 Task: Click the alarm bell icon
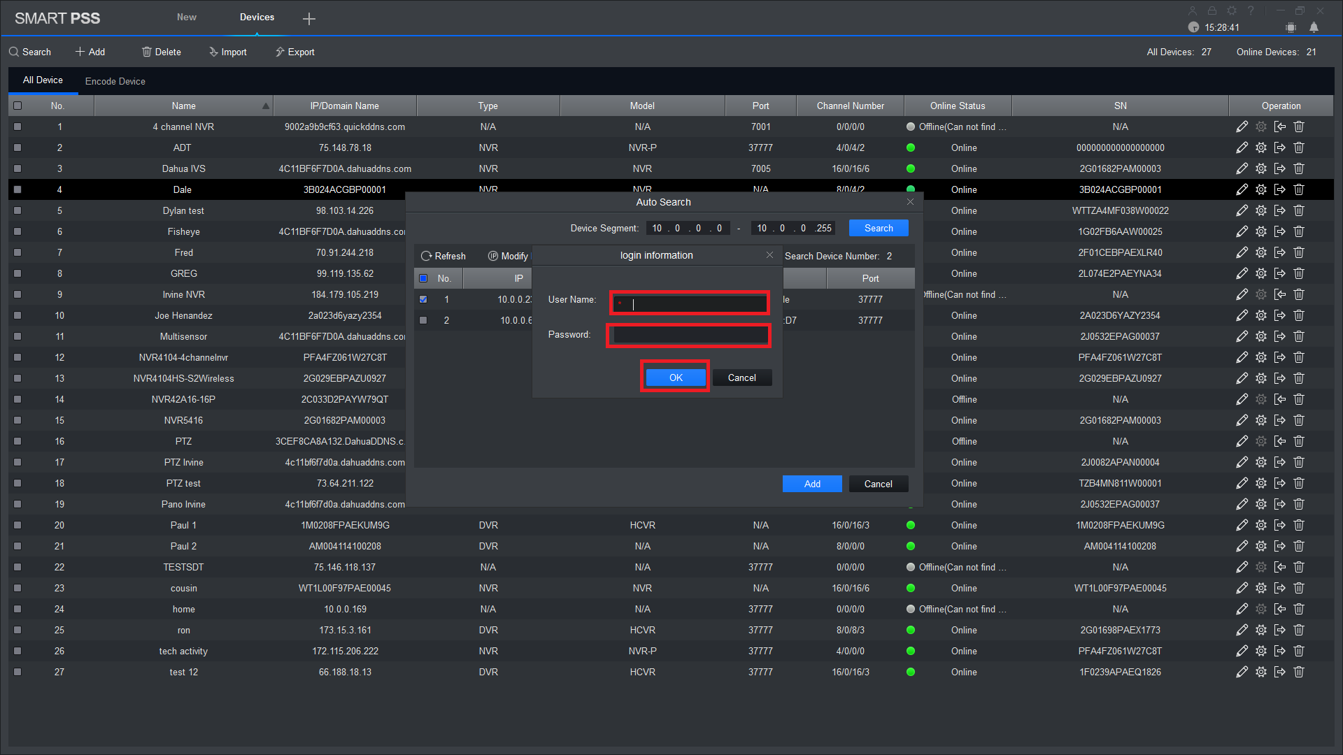1314,27
